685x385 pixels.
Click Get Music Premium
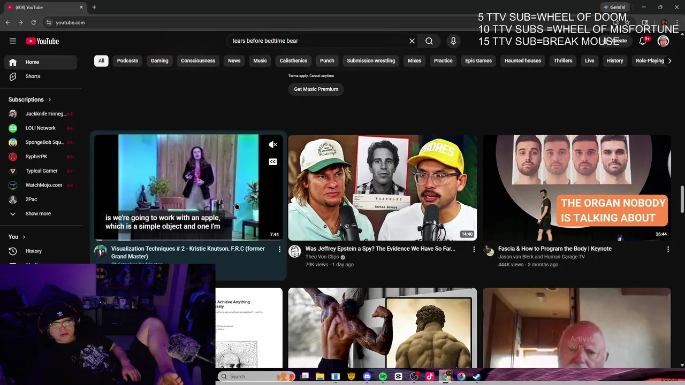pos(316,89)
